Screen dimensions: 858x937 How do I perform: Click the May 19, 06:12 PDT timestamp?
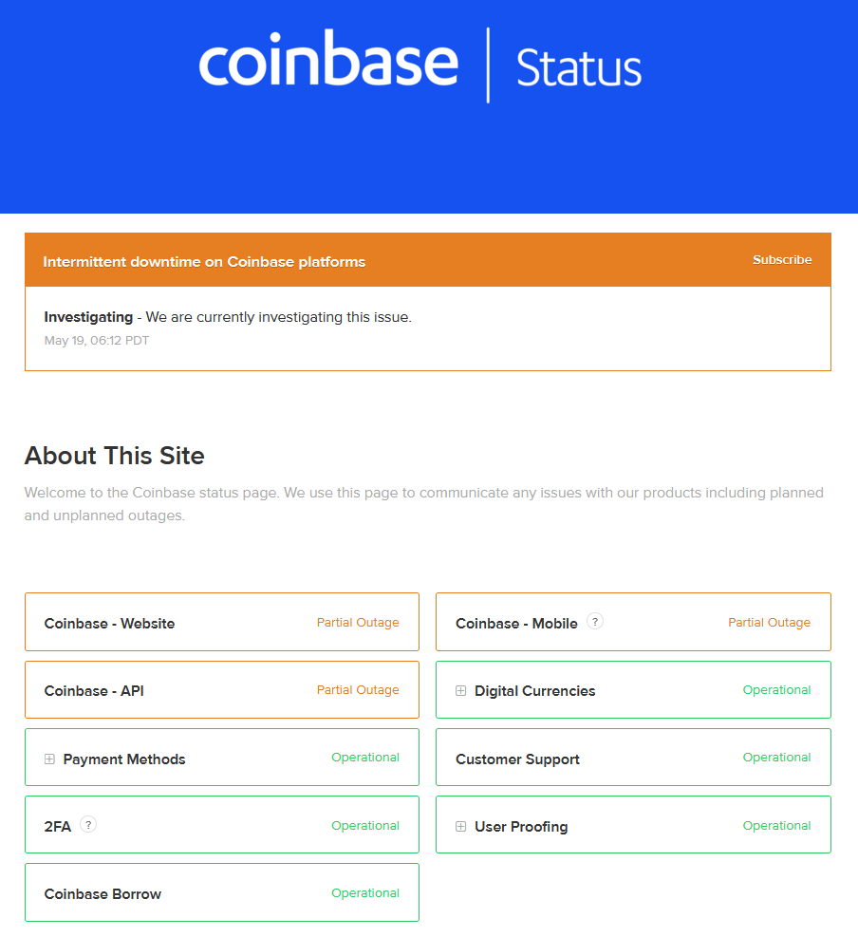tap(97, 340)
